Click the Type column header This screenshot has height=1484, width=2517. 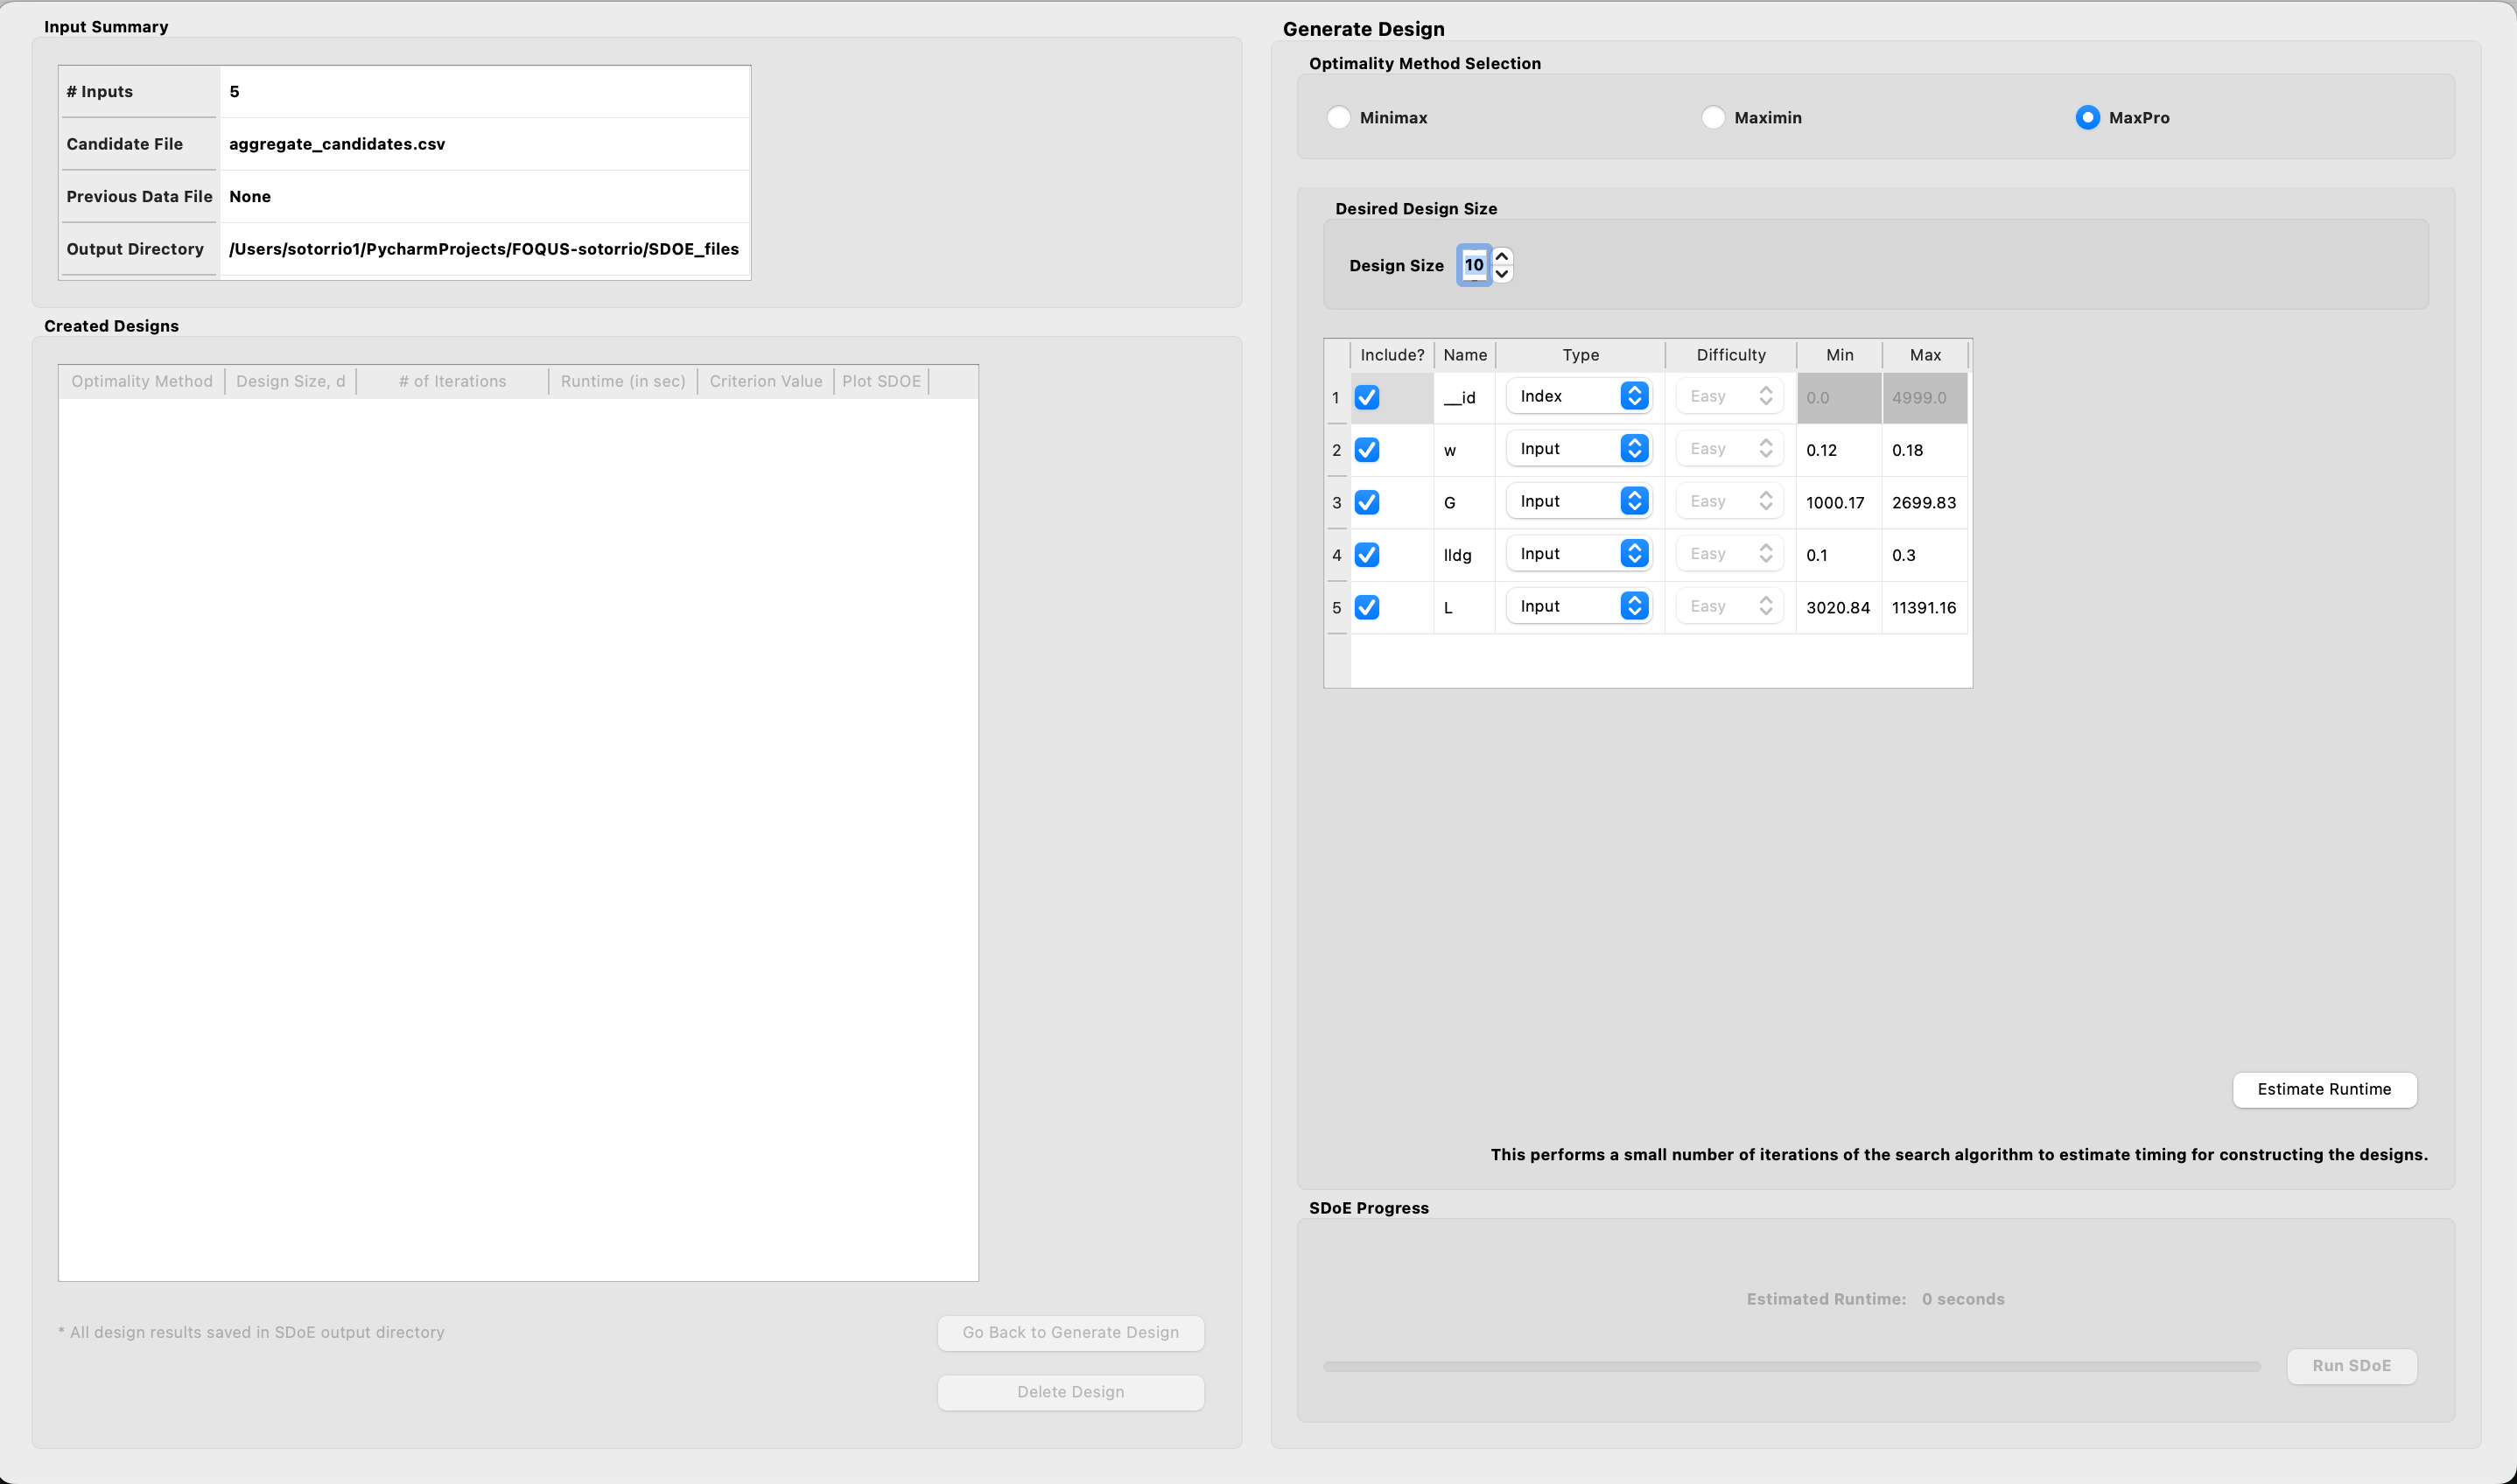[x=1580, y=355]
